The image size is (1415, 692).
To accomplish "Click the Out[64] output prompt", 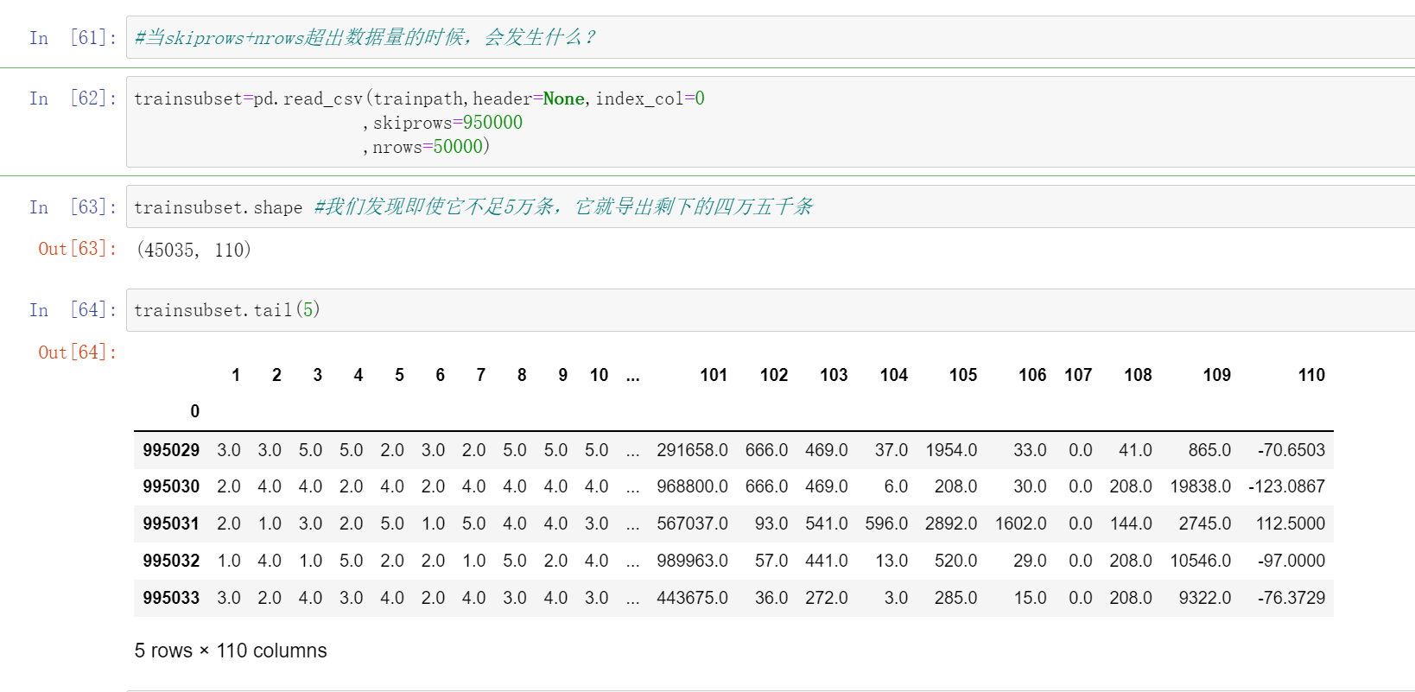I will pyautogui.click(x=77, y=352).
